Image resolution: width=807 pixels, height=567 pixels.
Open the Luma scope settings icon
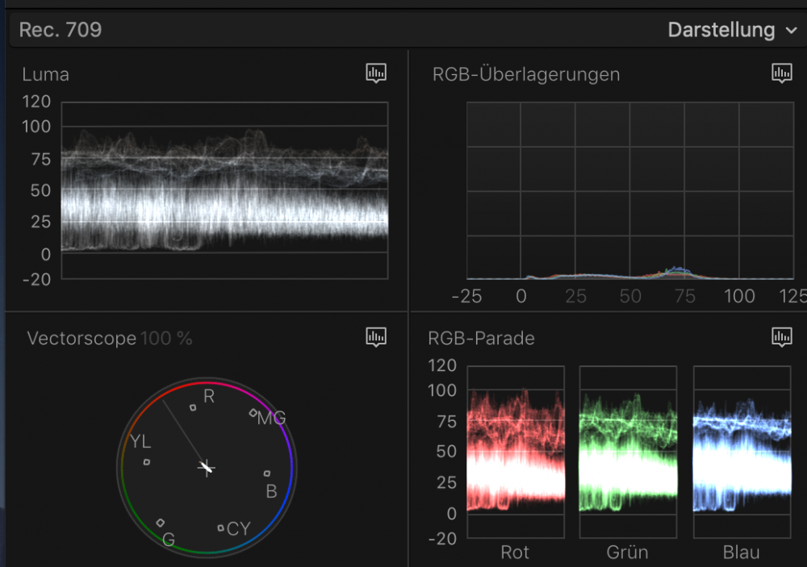pyautogui.click(x=375, y=73)
